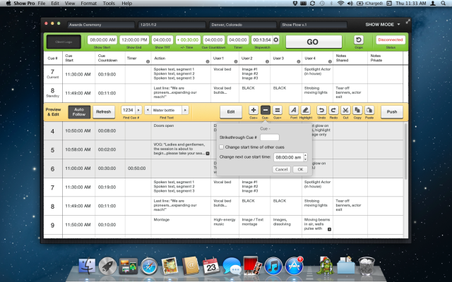
Task: Enable 'Change start time of other cues'
Action: click(x=222, y=146)
